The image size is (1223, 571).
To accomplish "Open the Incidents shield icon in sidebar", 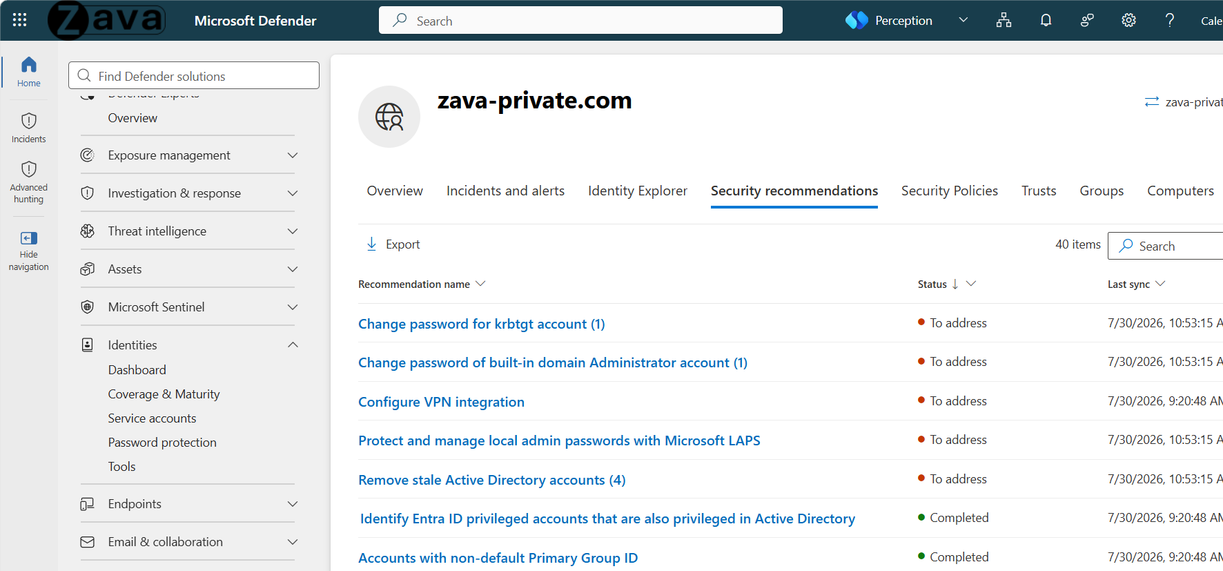I will coord(29,121).
